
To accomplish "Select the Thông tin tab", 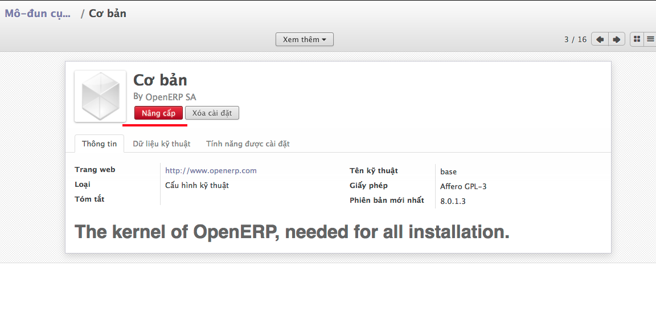I will click(x=99, y=144).
